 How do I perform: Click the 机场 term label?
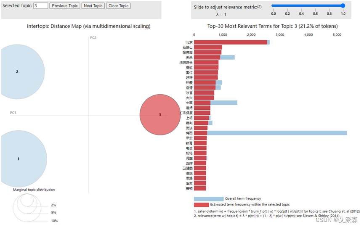click(x=189, y=153)
